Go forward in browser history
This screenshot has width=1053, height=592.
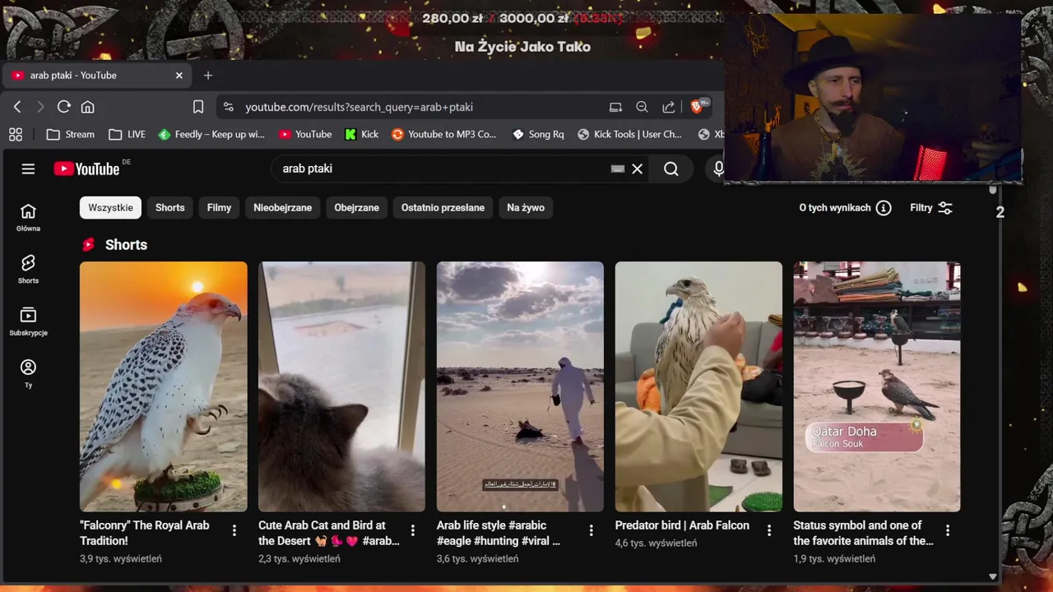click(40, 107)
